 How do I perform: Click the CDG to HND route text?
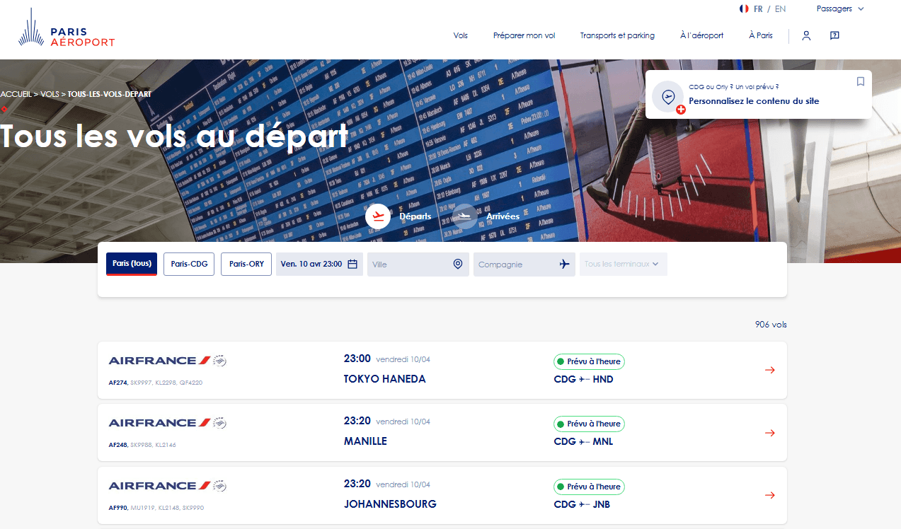coord(584,379)
